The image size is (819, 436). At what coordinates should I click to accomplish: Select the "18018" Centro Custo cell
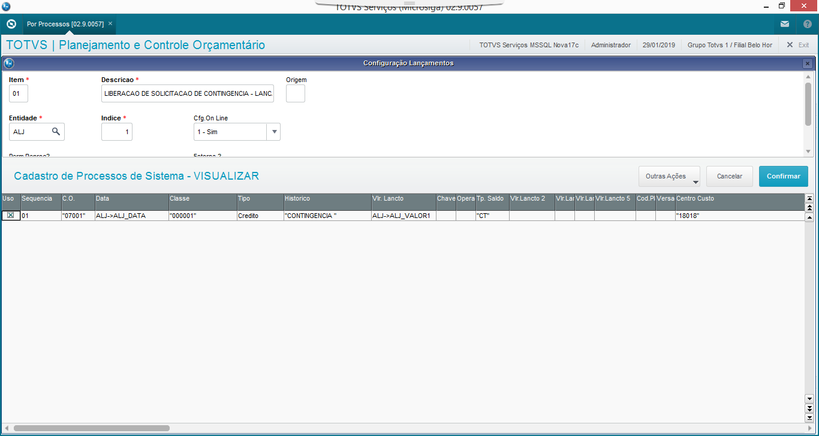740,216
